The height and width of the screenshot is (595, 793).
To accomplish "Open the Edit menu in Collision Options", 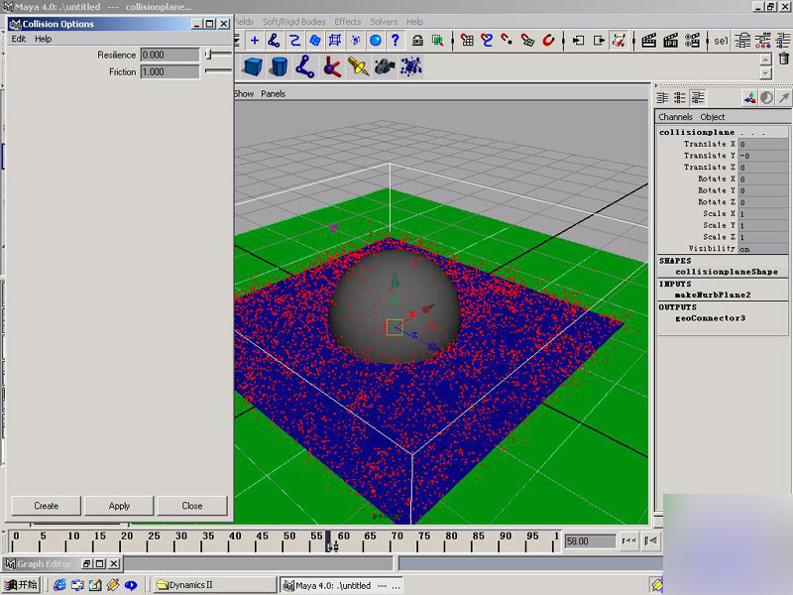I will coord(19,39).
